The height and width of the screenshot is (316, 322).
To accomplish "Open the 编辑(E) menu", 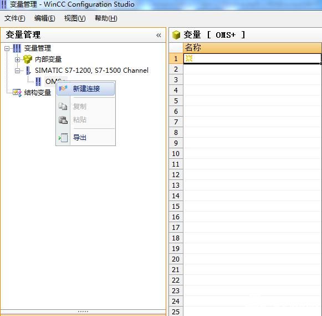I will 44,18.
